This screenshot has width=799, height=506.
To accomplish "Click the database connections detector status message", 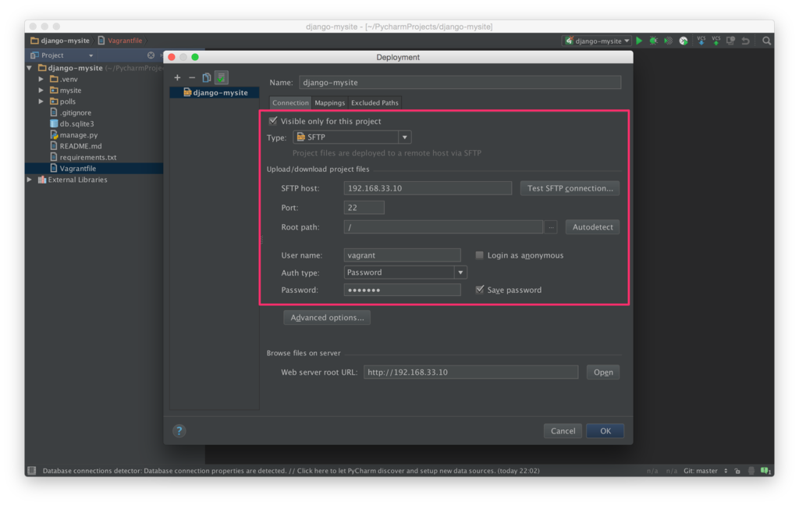I will coord(291,470).
